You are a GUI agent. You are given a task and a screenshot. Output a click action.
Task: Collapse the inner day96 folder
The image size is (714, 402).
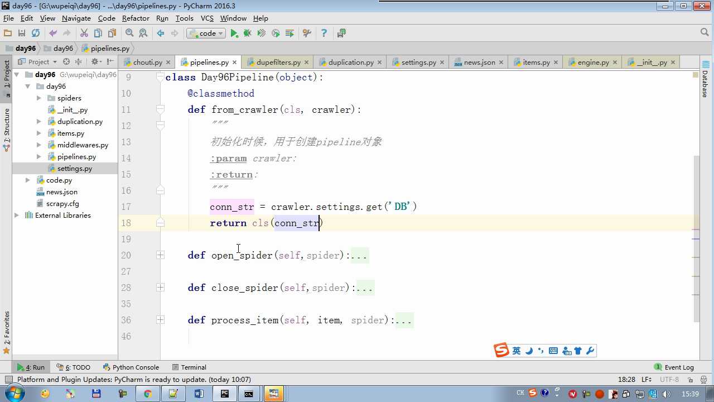click(28, 87)
